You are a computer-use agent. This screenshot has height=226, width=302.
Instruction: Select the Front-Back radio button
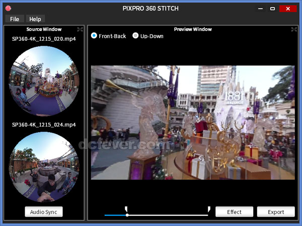(x=94, y=36)
